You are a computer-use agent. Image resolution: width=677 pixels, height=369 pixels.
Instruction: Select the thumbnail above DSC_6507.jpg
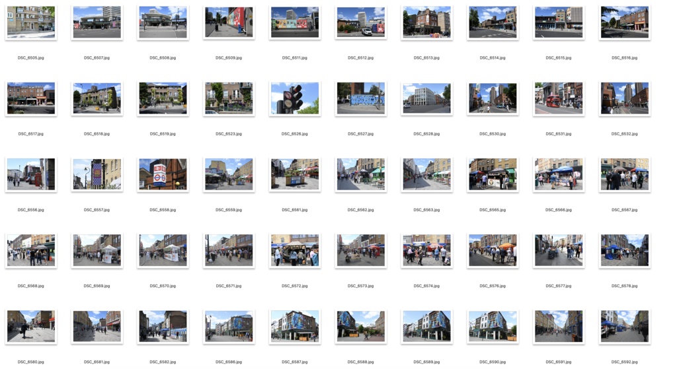(97, 22)
